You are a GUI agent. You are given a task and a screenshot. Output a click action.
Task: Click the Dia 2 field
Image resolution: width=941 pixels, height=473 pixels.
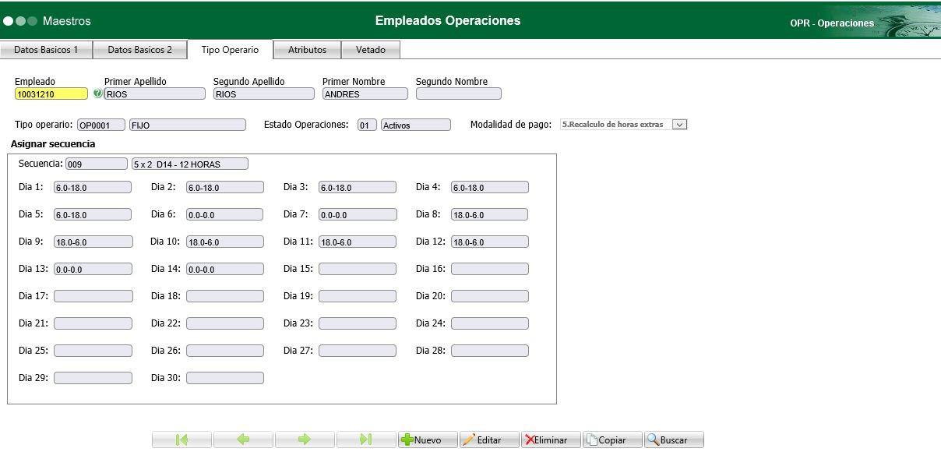(225, 187)
